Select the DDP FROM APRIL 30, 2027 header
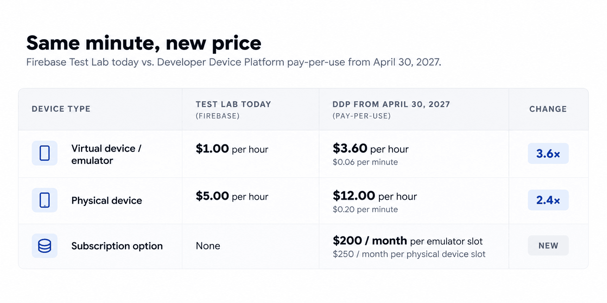Image resolution: width=607 pixels, height=303 pixels. (x=391, y=110)
